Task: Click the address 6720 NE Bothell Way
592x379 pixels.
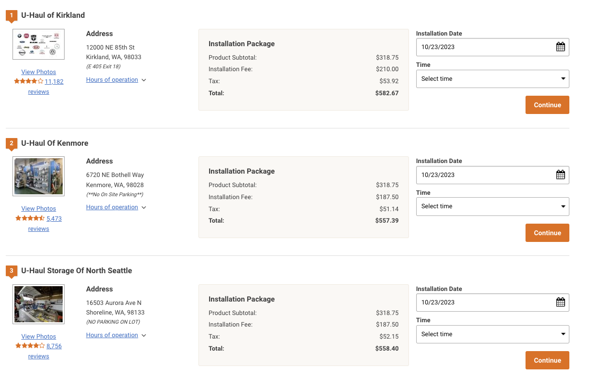Action: [115, 175]
